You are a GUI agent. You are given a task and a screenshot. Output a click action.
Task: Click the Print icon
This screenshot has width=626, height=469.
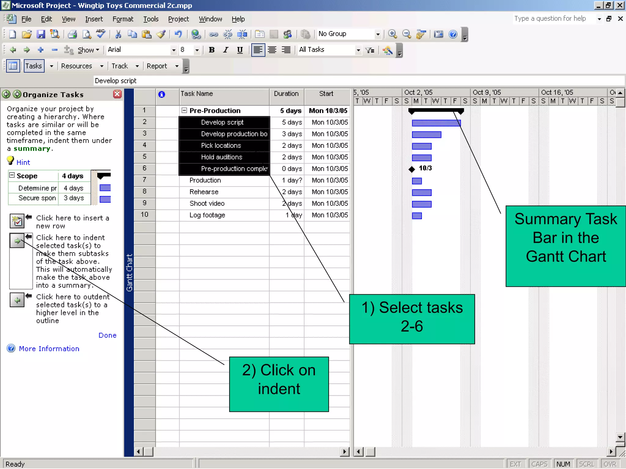pos(72,34)
